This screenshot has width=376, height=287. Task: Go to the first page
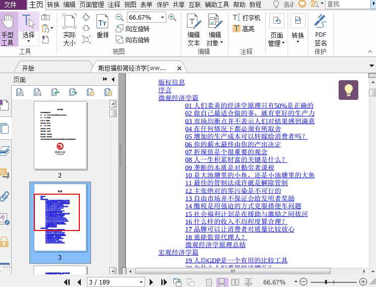tap(67, 282)
